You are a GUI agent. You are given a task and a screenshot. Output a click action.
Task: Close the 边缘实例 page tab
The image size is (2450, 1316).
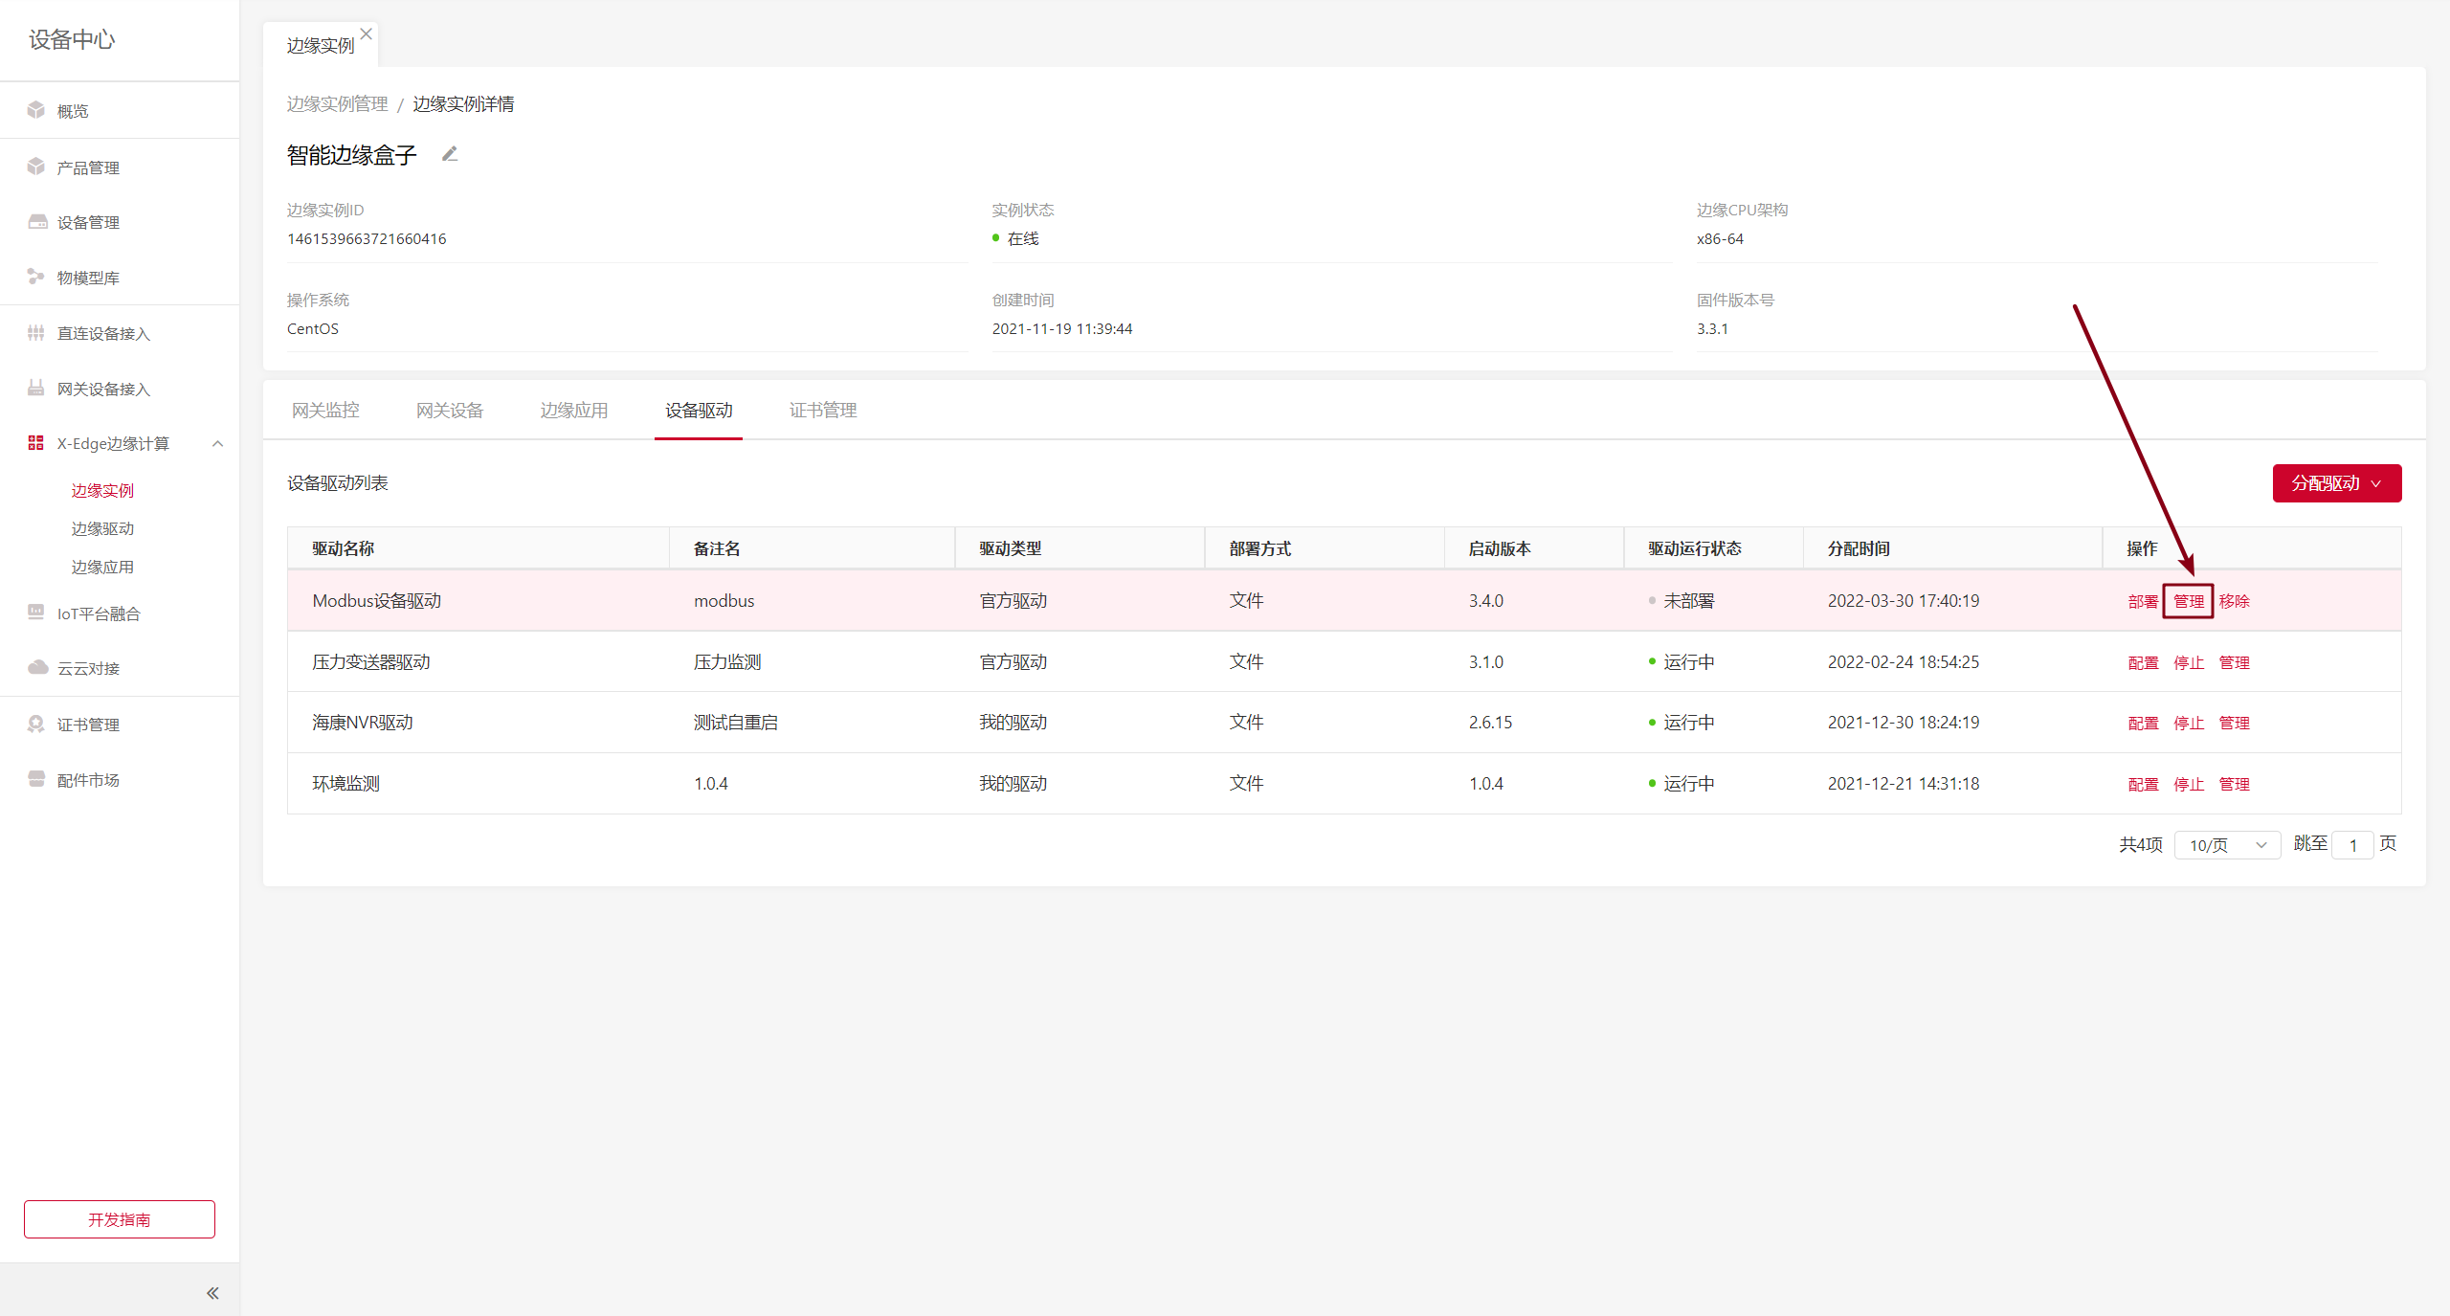pyautogui.click(x=367, y=33)
